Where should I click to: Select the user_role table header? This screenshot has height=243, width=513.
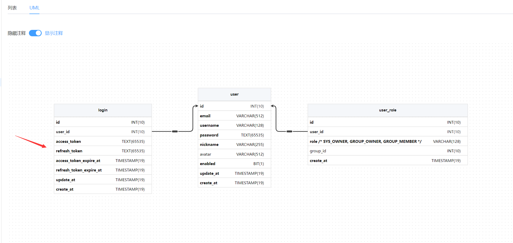(x=387, y=110)
